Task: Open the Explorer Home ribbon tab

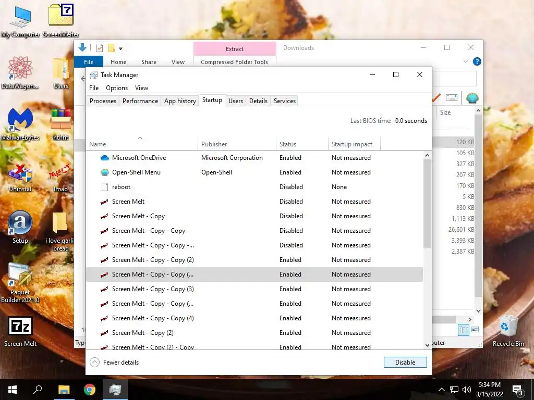Action: [x=118, y=62]
